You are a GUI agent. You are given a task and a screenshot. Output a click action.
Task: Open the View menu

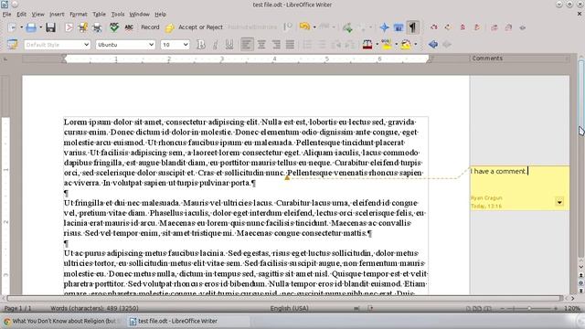37,15
